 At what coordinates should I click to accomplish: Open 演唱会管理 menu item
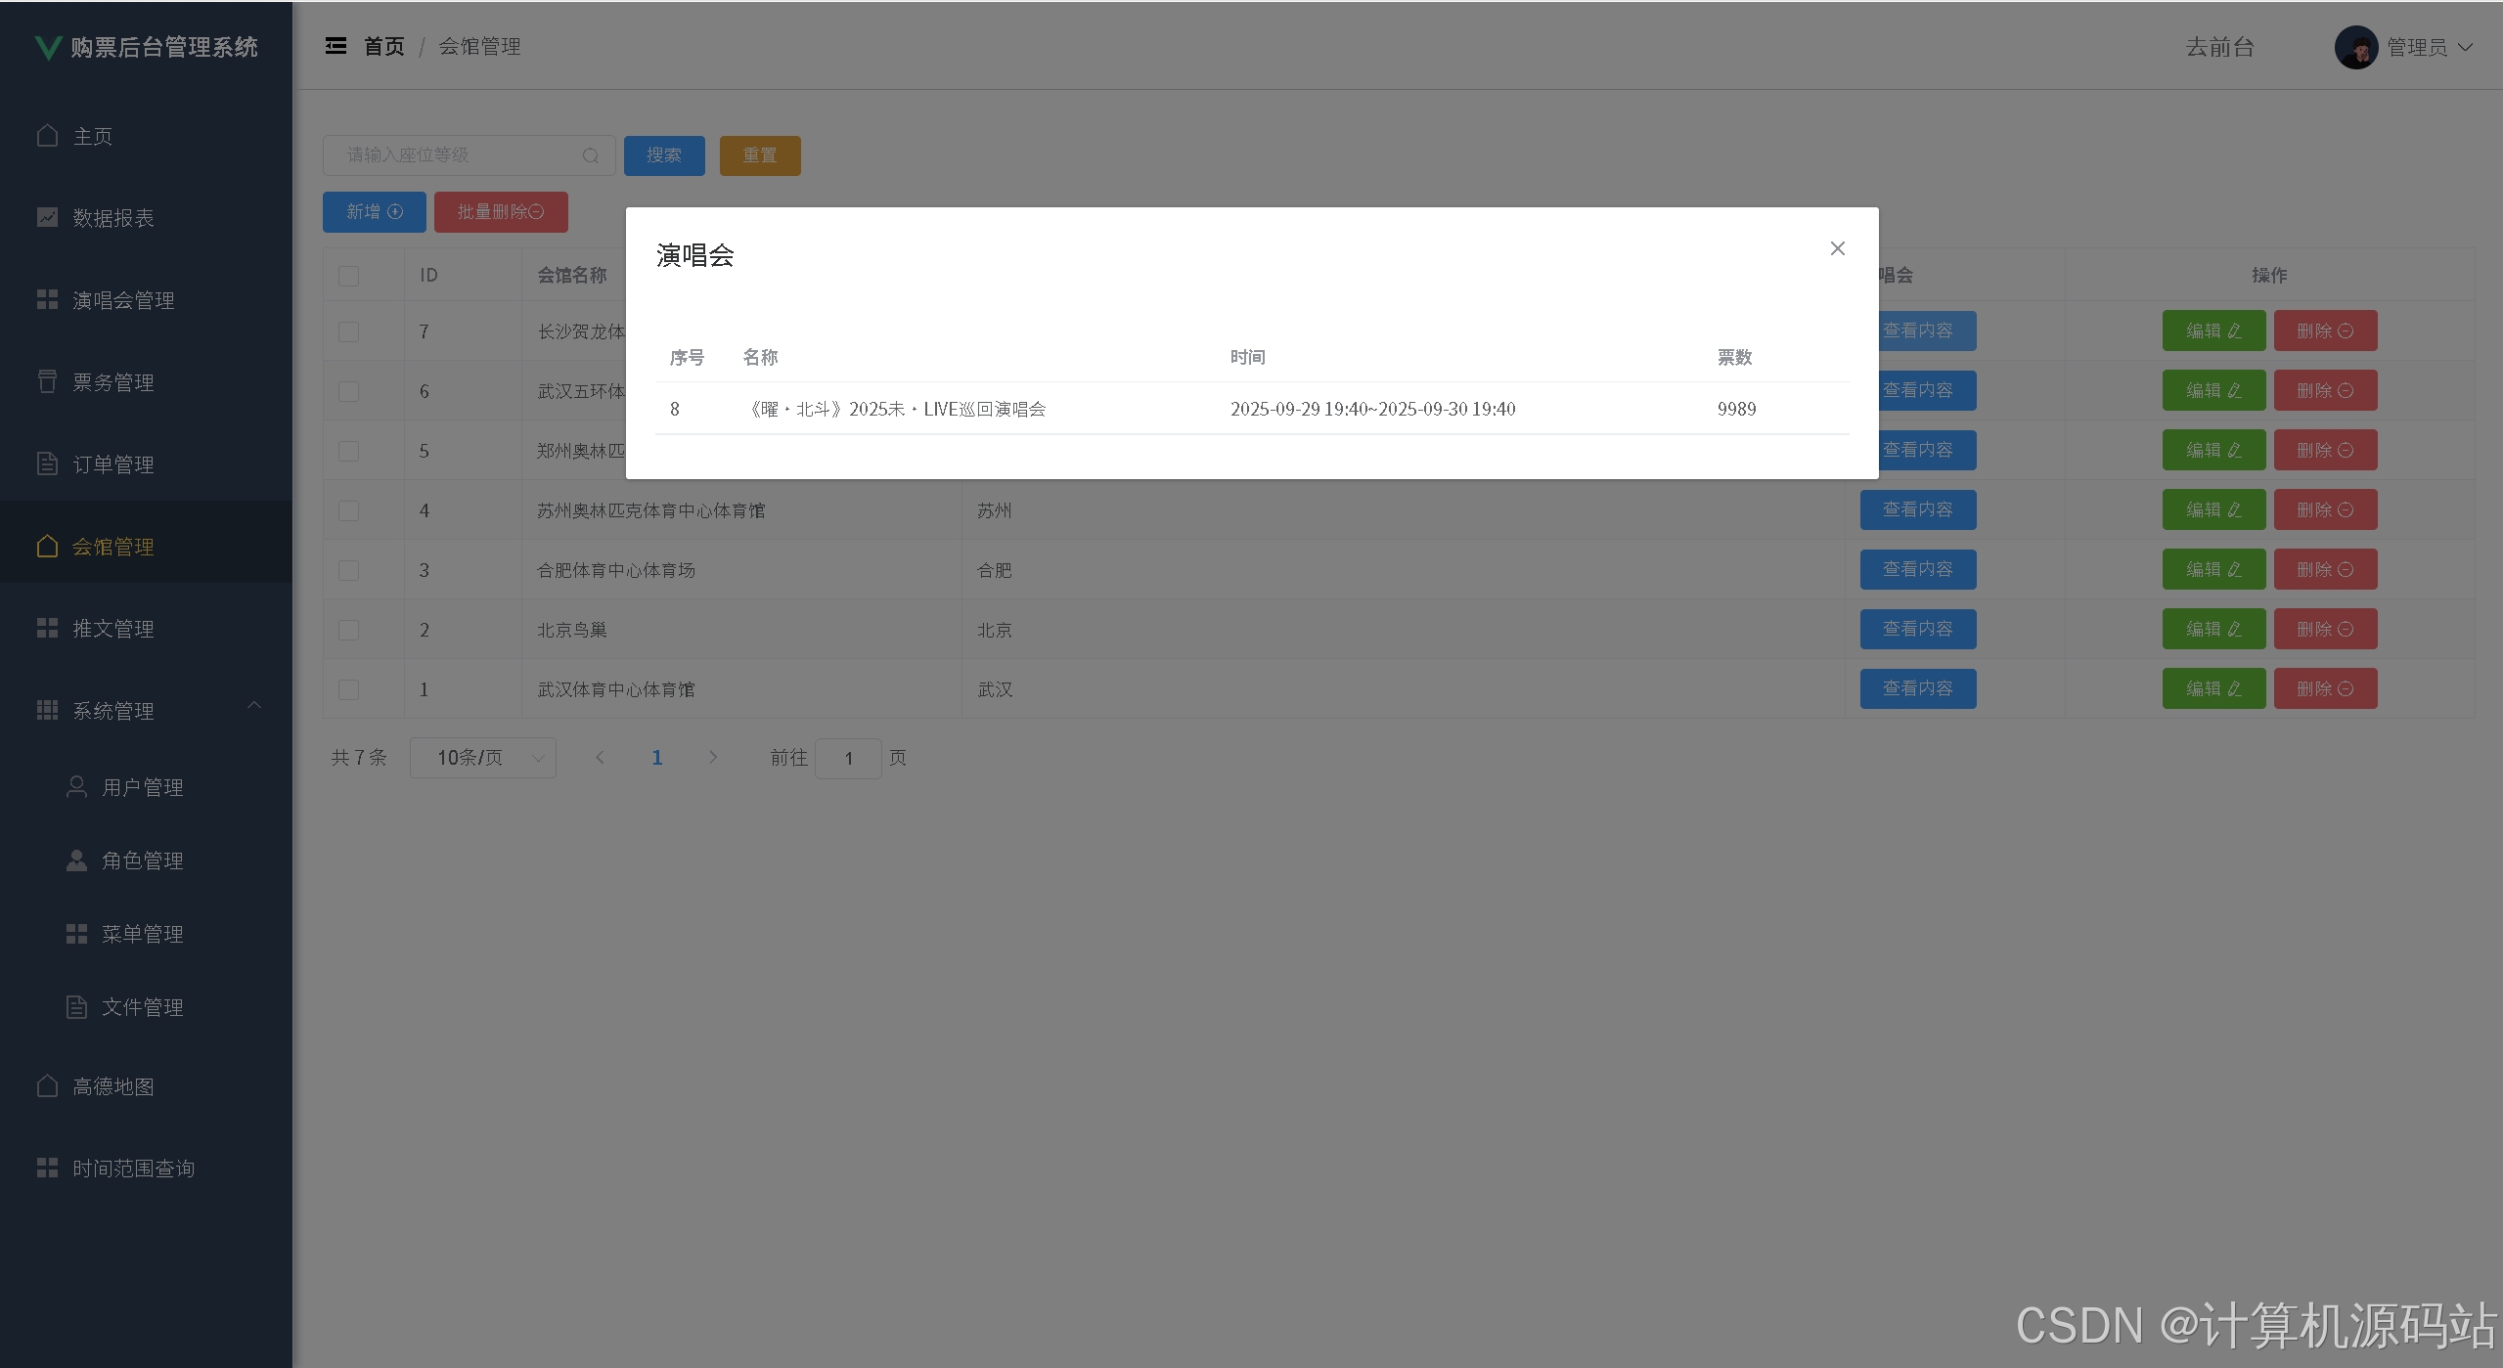pos(146,299)
